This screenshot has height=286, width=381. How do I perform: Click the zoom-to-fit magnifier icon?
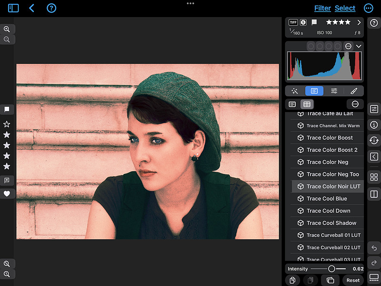coord(7,264)
